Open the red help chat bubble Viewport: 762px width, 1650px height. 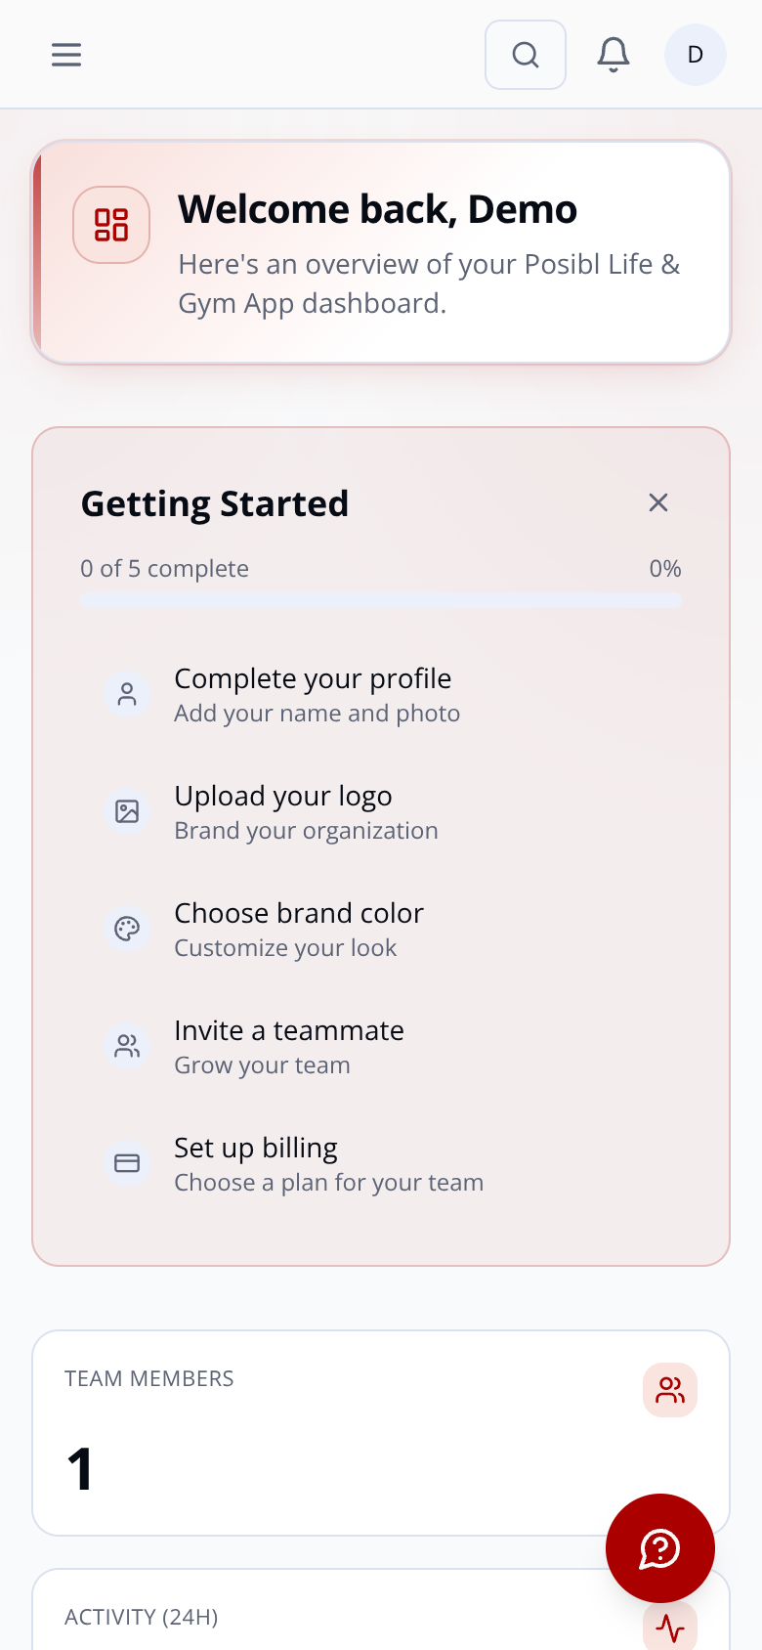pyautogui.click(x=660, y=1548)
